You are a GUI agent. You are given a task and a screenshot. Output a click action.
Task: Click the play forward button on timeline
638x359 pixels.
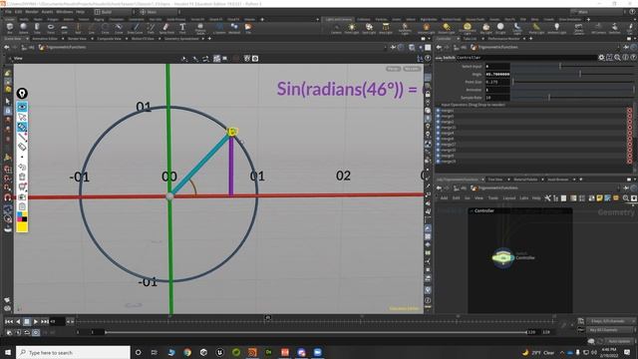[36, 321]
